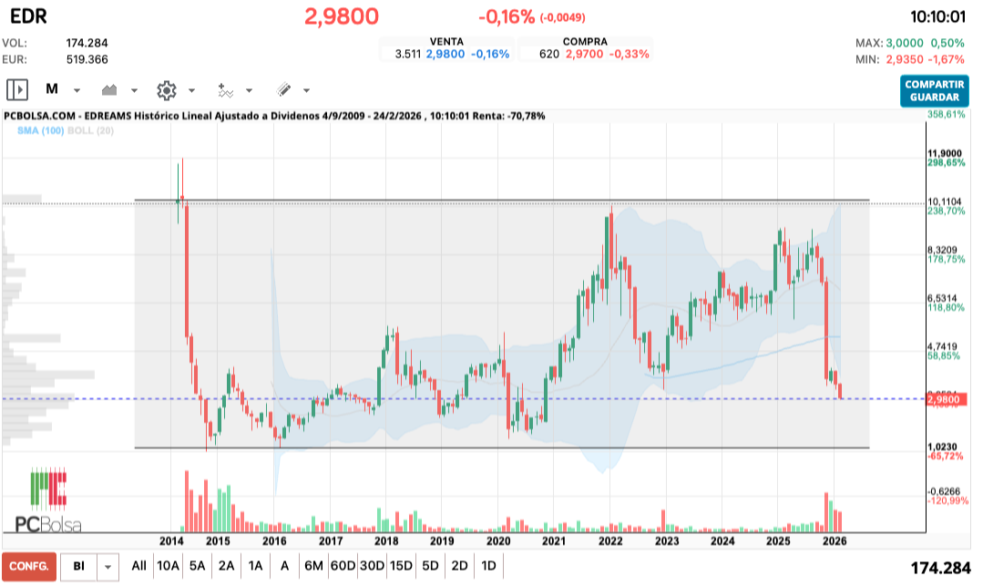Screen dimensions: 983x586
Task: Open chart settings gear icon
Action: (166, 90)
